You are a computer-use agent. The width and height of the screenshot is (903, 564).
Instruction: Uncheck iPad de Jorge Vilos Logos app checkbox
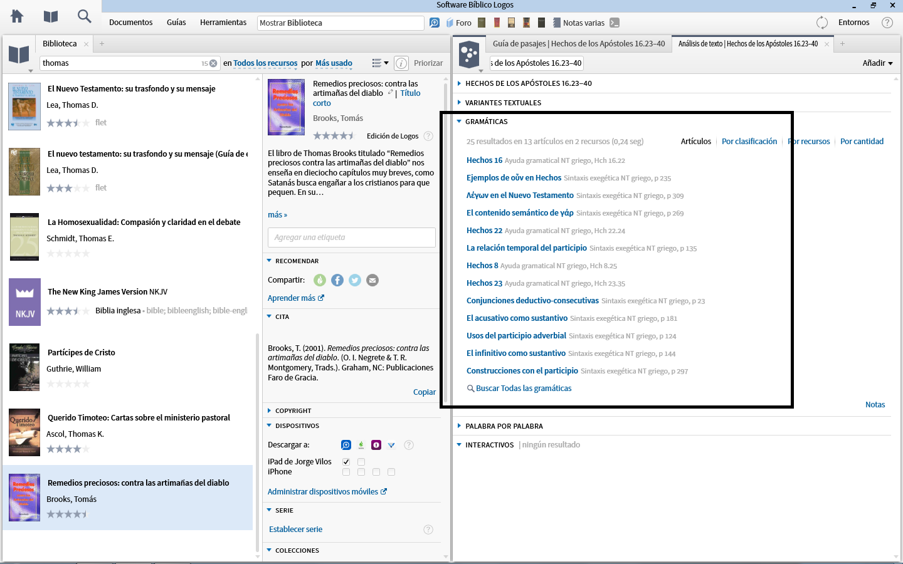pos(346,462)
